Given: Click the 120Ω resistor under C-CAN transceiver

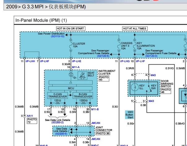Looking at the screenshot, I should point(58,103).
